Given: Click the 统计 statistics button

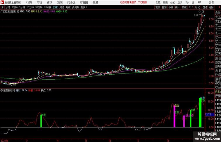Looking at the screenshot, I should point(177,7).
